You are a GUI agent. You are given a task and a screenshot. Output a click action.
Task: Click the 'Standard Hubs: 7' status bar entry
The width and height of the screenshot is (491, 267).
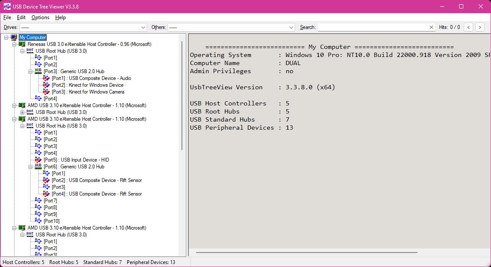point(102,262)
